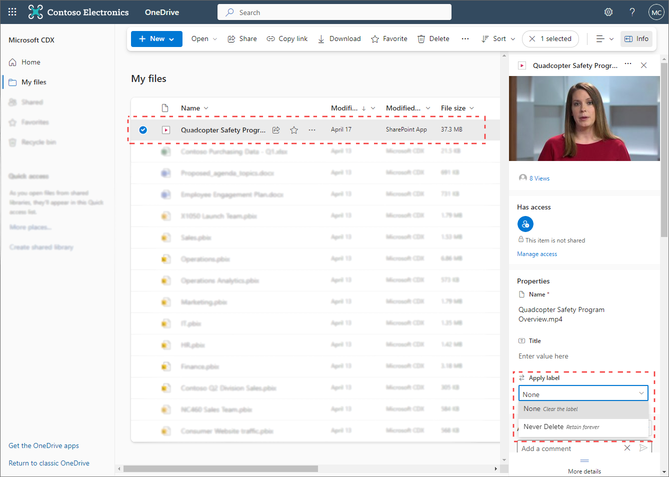Open the toolbar ellipsis menu
Viewport: 669px width, 477px height.
pos(465,38)
